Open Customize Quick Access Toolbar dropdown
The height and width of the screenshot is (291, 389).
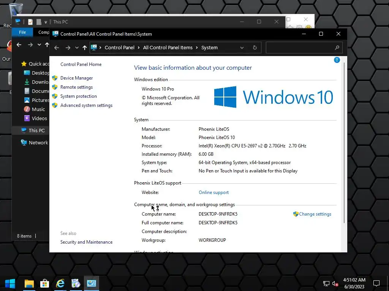46,22
